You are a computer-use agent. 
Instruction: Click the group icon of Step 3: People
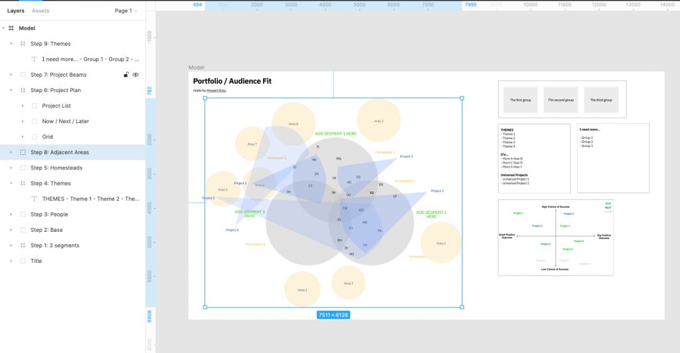(x=23, y=215)
